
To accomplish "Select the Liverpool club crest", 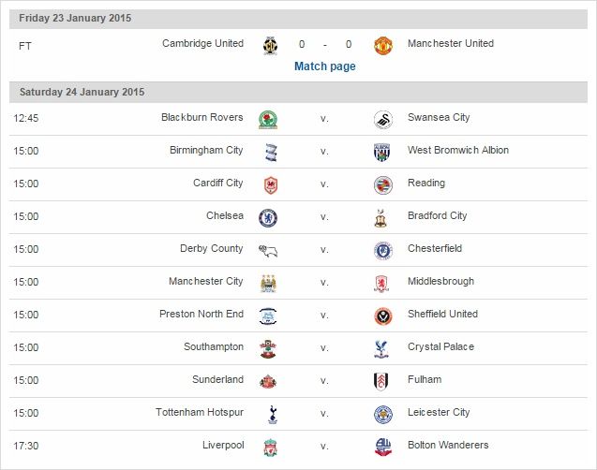I will pos(270,448).
